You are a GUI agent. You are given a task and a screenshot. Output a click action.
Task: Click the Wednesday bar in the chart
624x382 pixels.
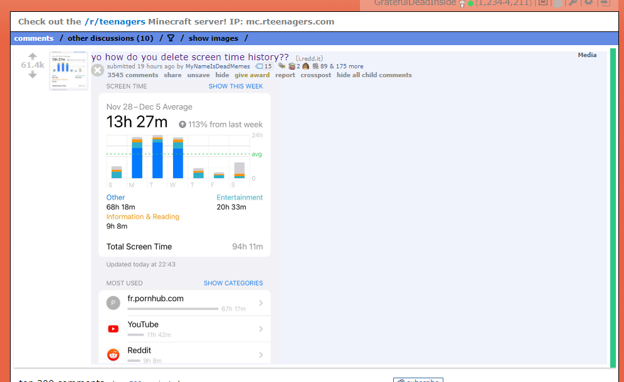(178, 158)
